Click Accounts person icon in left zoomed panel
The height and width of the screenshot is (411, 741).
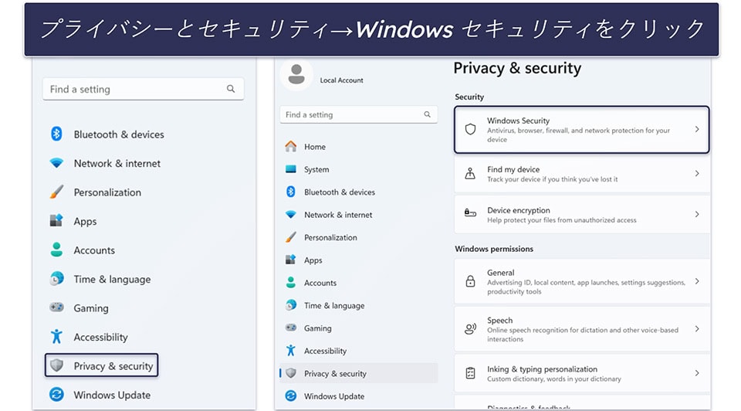click(x=56, y=250)
